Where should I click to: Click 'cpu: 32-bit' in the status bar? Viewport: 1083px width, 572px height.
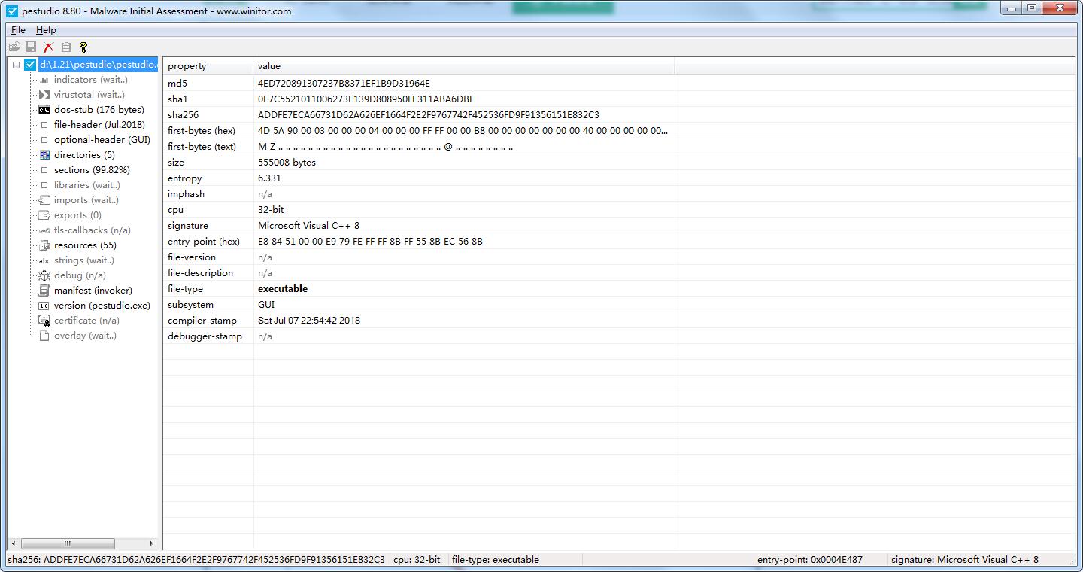tap(417, 560)
